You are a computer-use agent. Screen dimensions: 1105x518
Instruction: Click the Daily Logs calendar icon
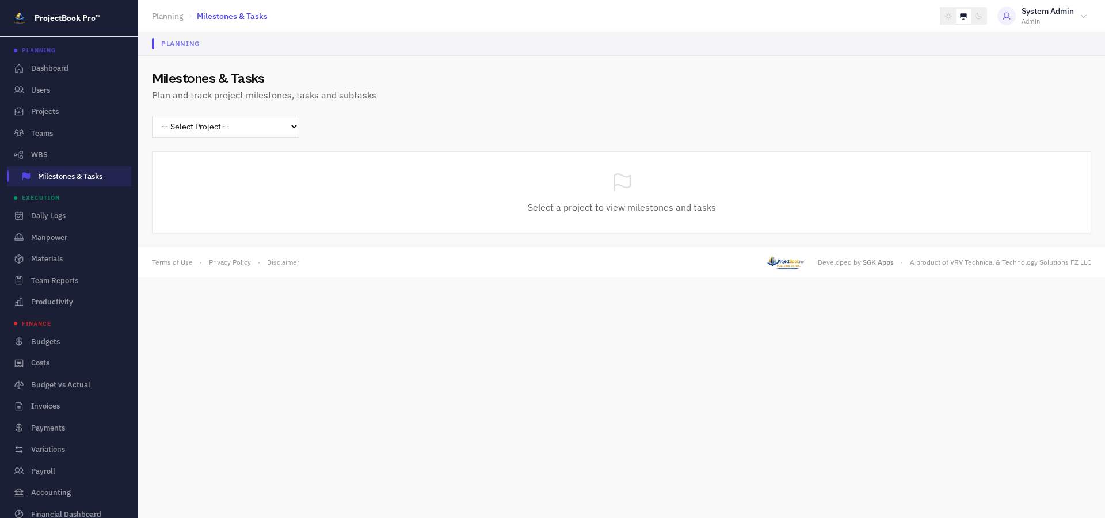(x=19, y=216)
